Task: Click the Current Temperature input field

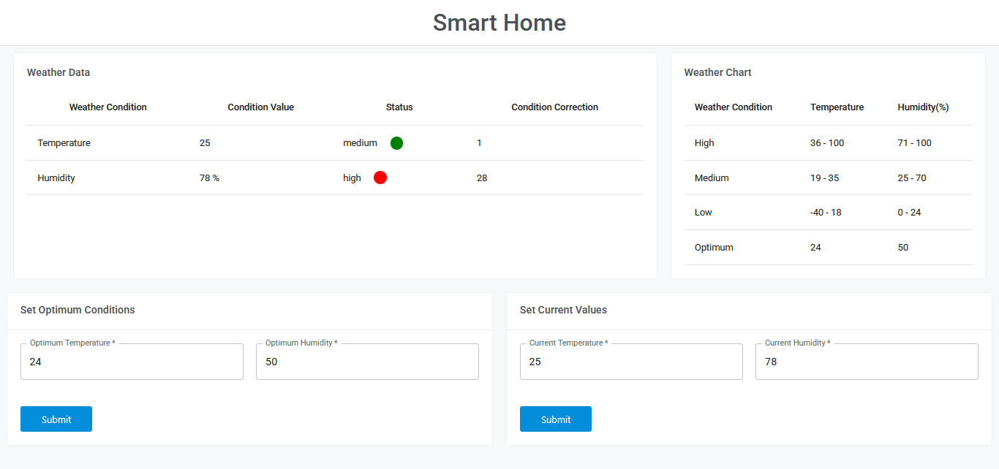Action: [x=631, y=362]
